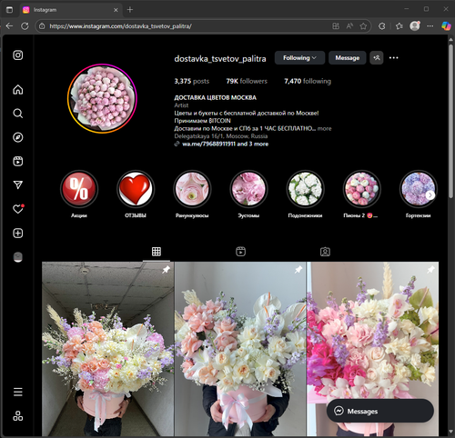The height and width of the screenshot is (438, 455).
Task: Open a new browser tab
Action: click(130, 10)
